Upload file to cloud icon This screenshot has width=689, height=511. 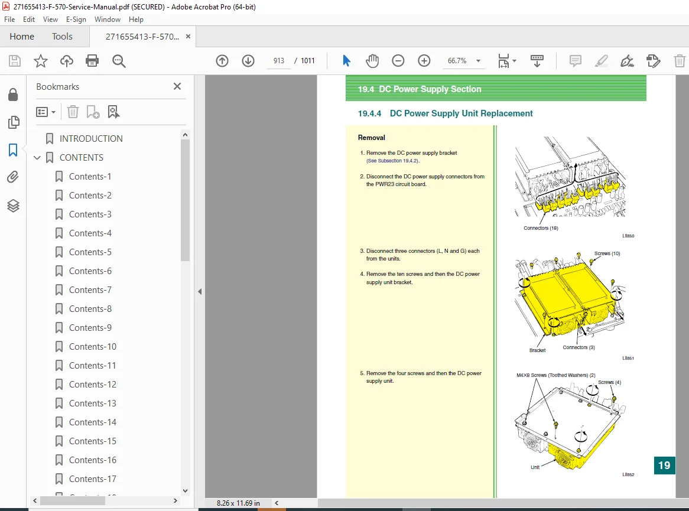66,61
